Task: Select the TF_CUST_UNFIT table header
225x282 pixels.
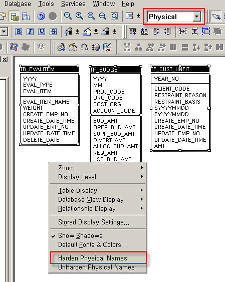Action: (180, 69)
